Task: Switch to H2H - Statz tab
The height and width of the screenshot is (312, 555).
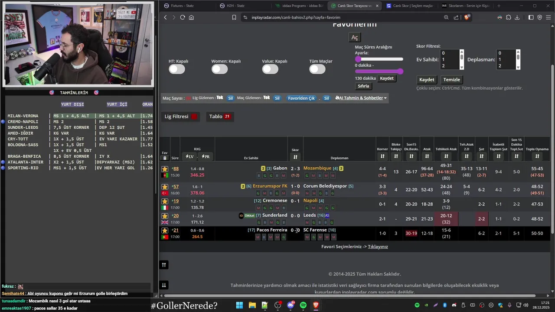Action: tap(243, 6)
